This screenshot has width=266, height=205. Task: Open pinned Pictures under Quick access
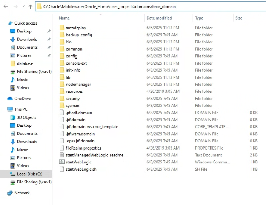coord(24,55)
